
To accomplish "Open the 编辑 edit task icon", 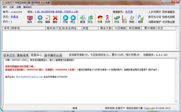I will click(x=48, y=18).
